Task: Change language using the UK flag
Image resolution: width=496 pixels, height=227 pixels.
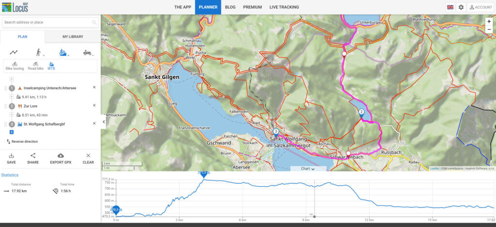Action: click(450, 7)
